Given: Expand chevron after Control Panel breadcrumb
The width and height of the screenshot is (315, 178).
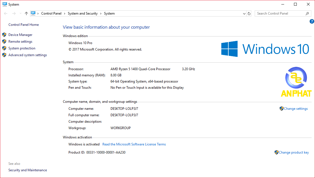Looking at the screenshot, I should pos(65,13).
